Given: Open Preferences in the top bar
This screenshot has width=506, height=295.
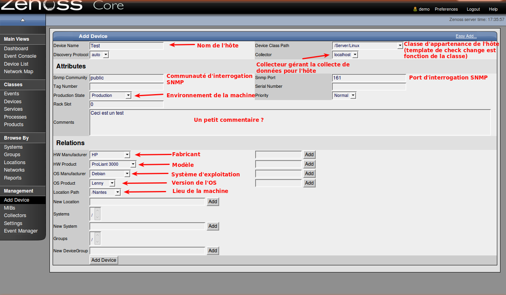Looking at the screenshot, I should tap(446, 9).
